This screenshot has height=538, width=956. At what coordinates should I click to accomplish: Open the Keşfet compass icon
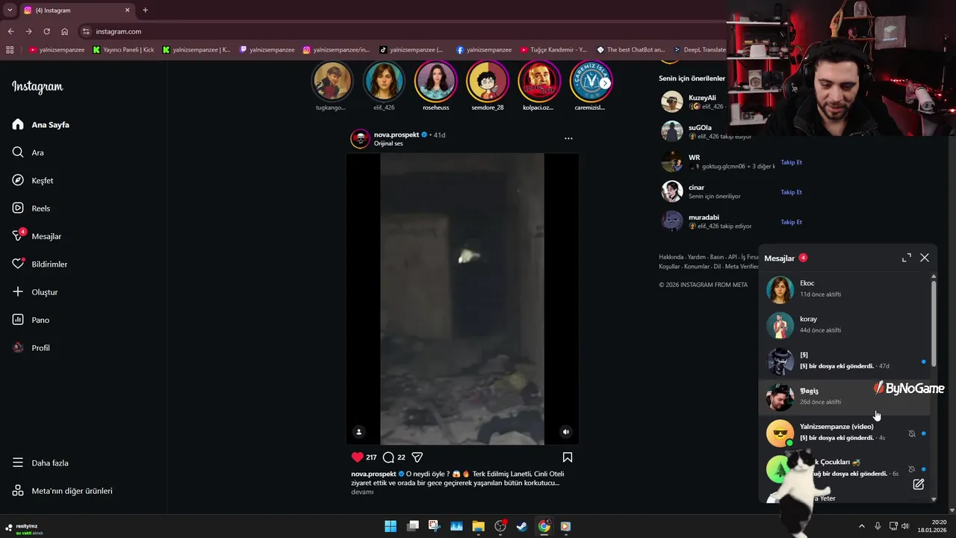18,180
